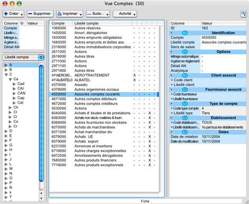Select row 7718000 Autres produits exceptionnels

(x=104, y=165)
